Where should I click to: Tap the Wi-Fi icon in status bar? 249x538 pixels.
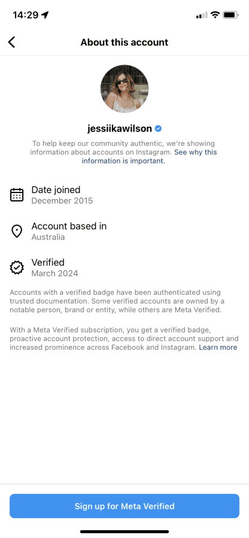pyautogui.click(x=215, y=15)
